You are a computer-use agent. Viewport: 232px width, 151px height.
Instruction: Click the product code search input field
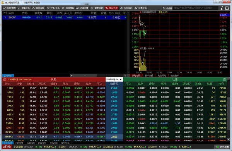pyautogui.click(x=196, y=8)
